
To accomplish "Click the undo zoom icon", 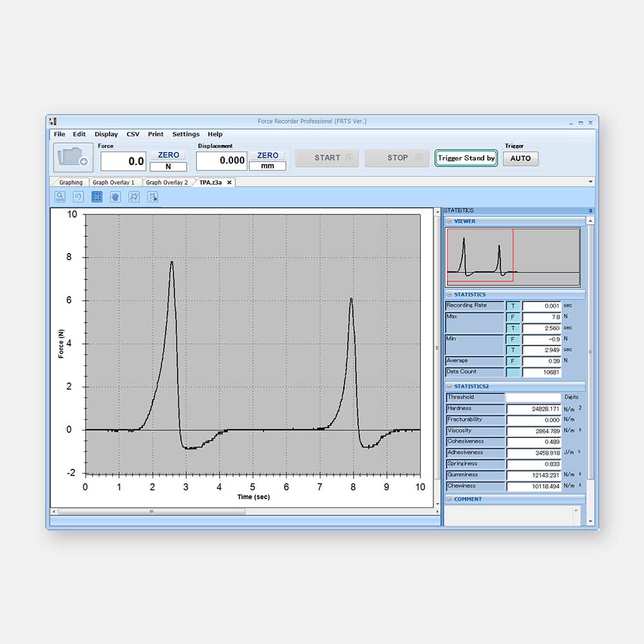I will click(x=78, y=197).
